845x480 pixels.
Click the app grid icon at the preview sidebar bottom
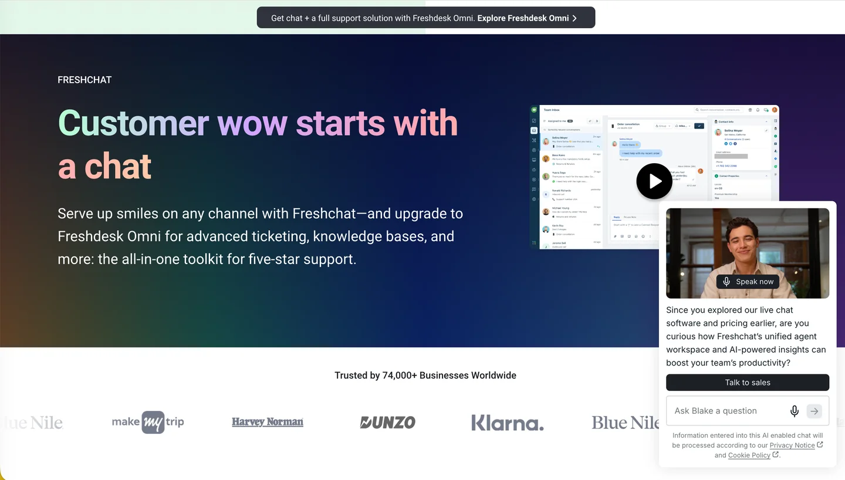pos(534,242)
